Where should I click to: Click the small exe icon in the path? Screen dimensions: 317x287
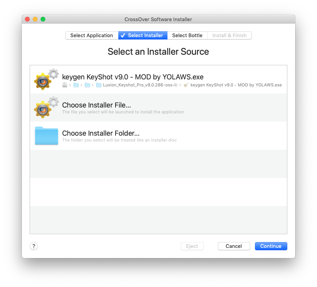coord(186,85)
